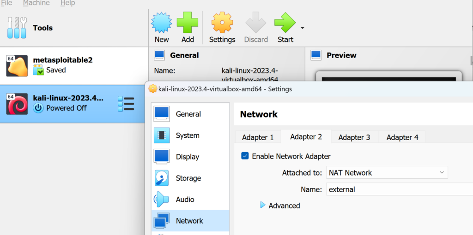Open General category in Settings sidebar
Screen dimensions: 473x235
[x=190, y=114]
